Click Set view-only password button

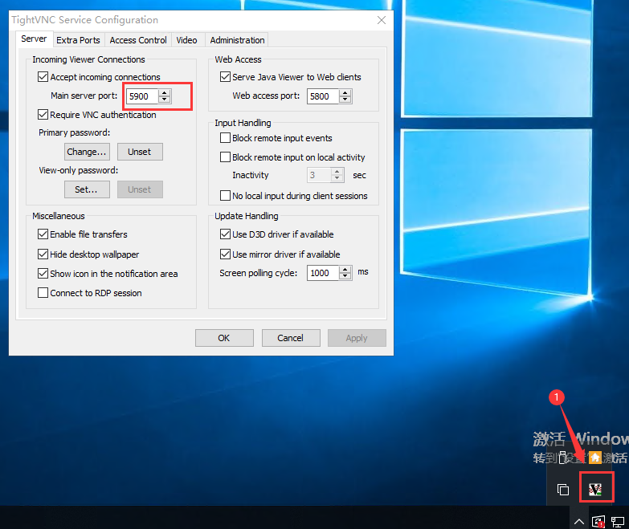click(x=87, y=189)
